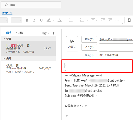Toggle Bold formatting
This screenshot has width=133, height=120.
[27, 20]
